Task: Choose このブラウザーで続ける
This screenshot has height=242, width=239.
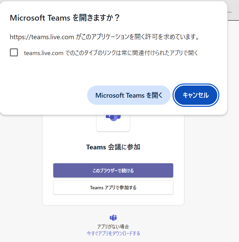Action: pyautogui.click(x=113, y=170)
